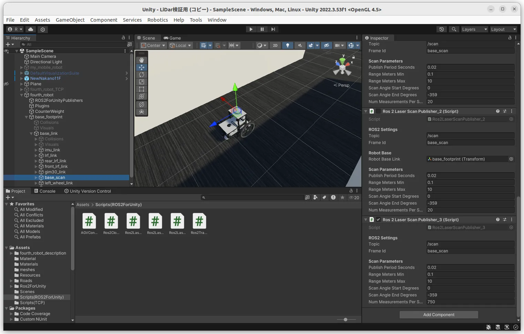Open the Layers dropdown
This screenshot has width=524, height=334.
point(474,29)
